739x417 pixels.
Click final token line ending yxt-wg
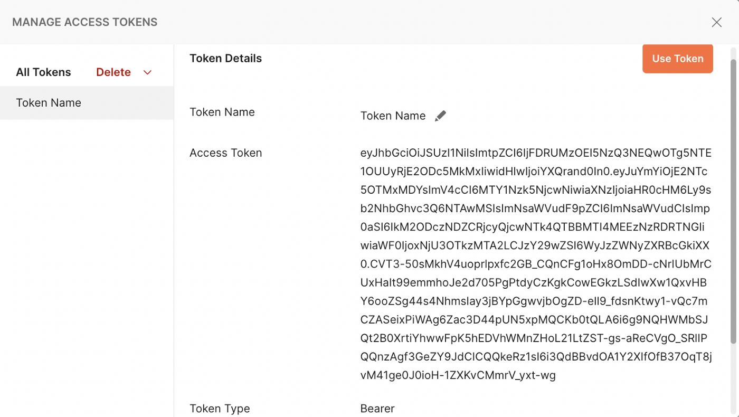[x=458, y=375]
